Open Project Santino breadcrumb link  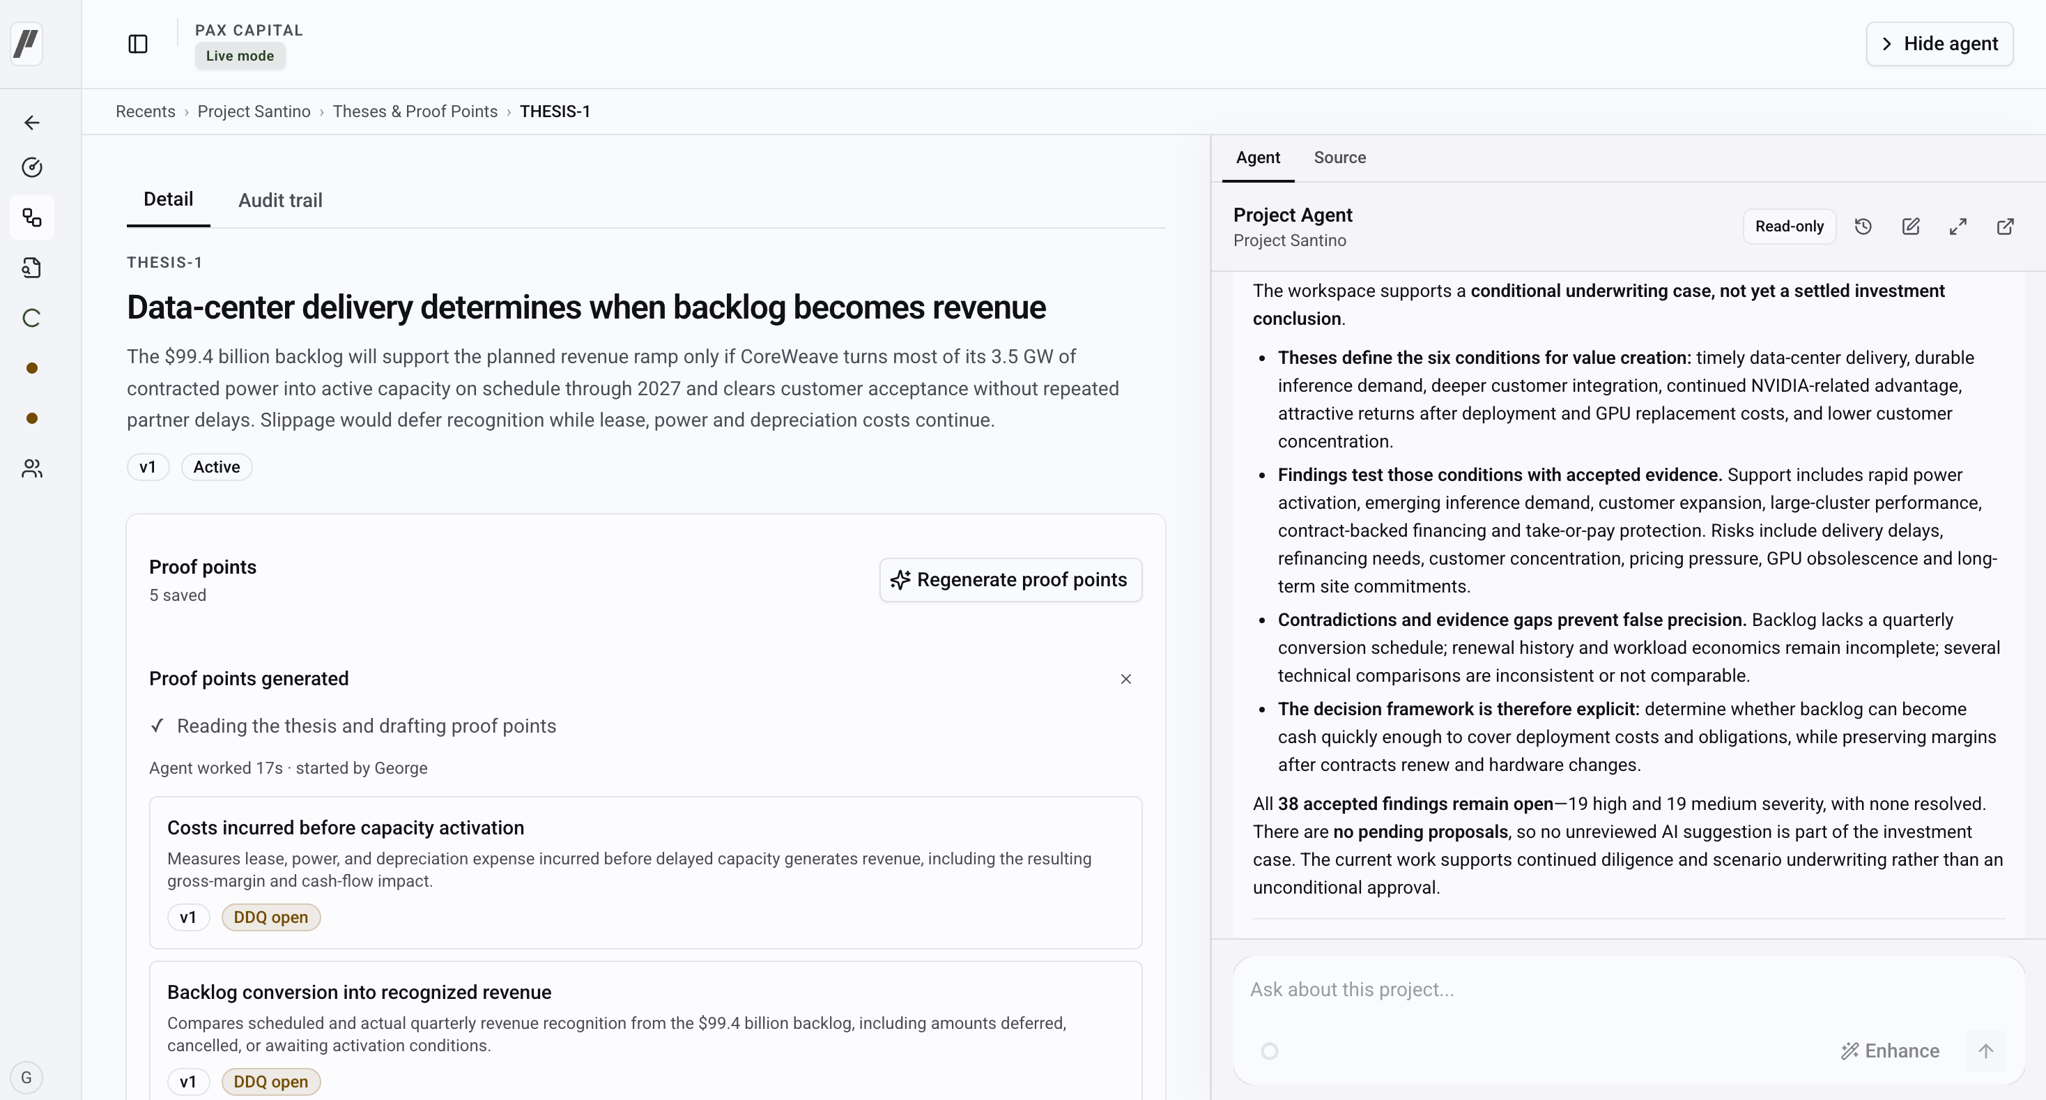(254, 112)
